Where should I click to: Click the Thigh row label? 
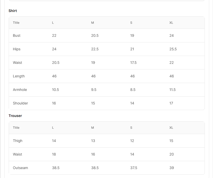[18, 141]
